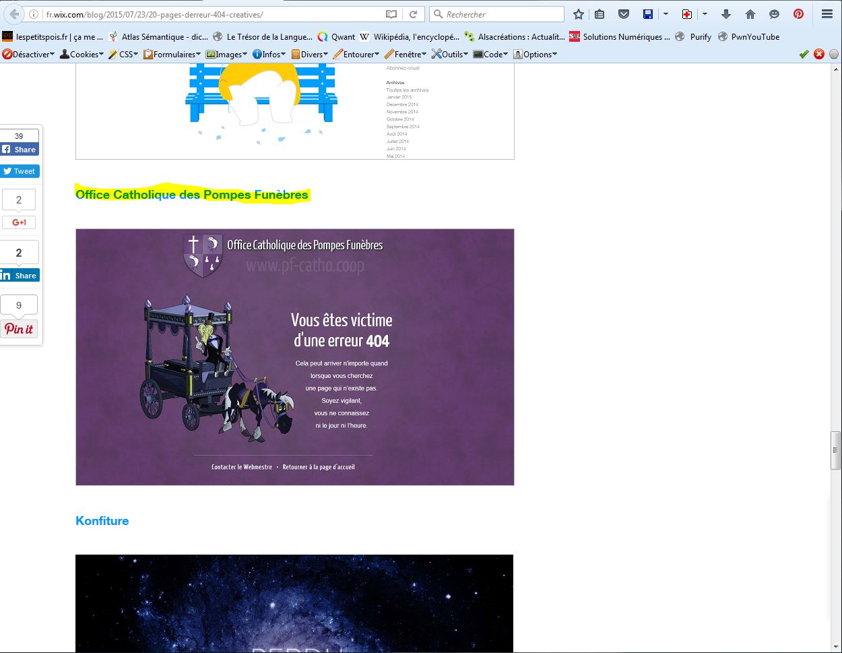The image size is (842, 653).
Task: Open Infos web developer menu
Action: (269, 55)
